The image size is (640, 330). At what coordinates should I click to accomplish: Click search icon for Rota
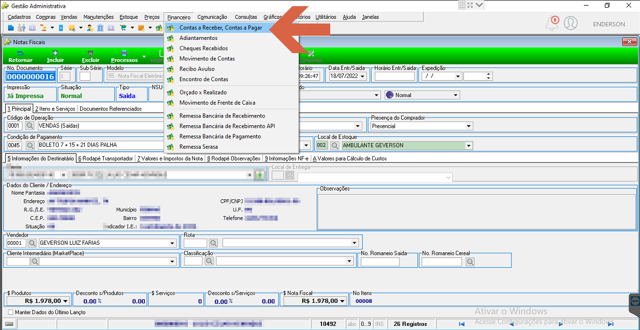(x=213, y=243)
